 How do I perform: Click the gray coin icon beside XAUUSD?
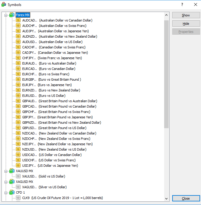tap(18, 176)
